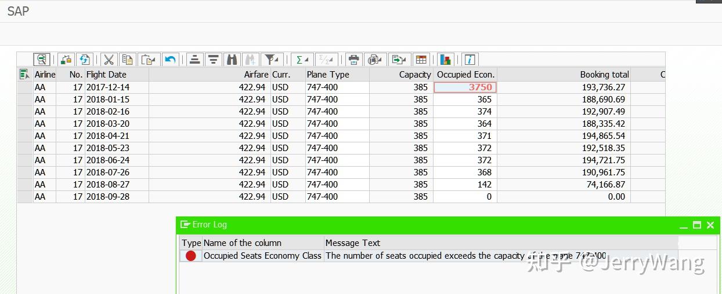The width and height of the screenshot is (722, 294).
Task: Refresh the flight list
Action: coord(85,59)
